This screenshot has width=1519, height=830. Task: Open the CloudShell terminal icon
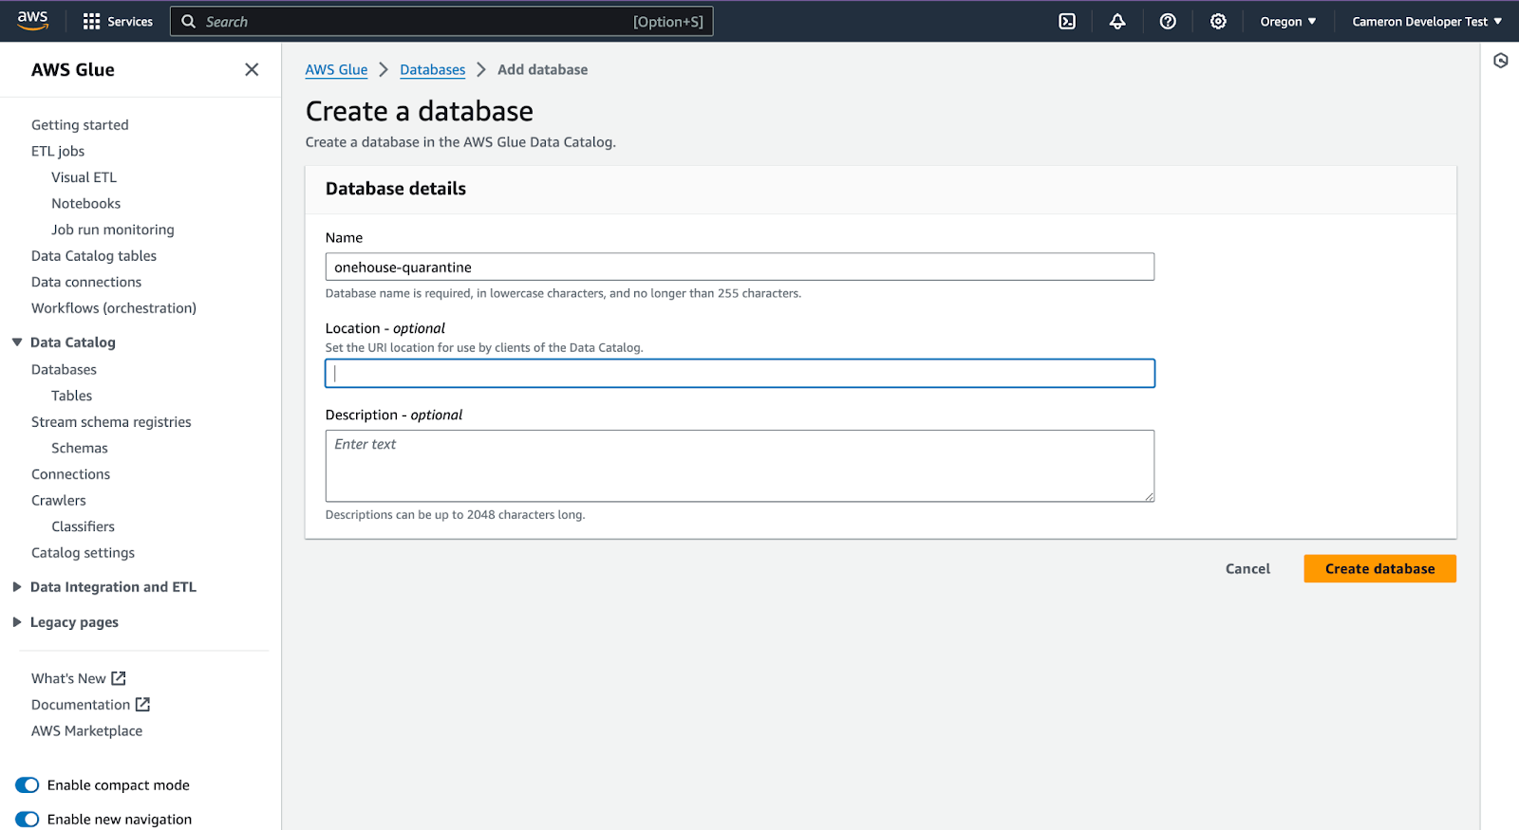pyautogui.click(x=1067, y=21)
